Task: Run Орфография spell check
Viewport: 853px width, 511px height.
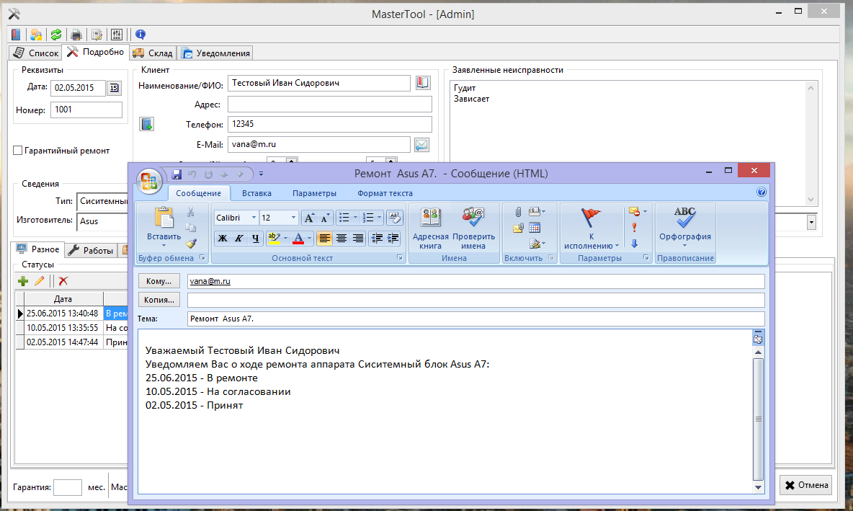Action: 685,228
